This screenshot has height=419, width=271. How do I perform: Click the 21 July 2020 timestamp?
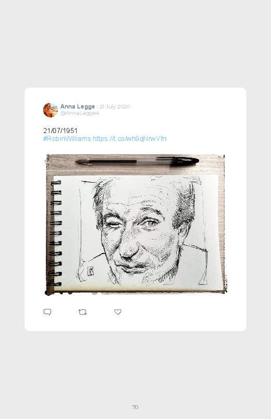pos(115,106)
